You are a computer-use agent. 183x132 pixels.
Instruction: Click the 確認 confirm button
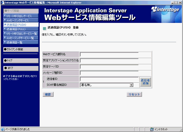[x=48, y=94]
